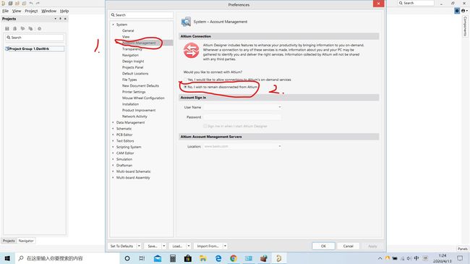Click the gear icon in the Projects panel toolbar
The image size is (470, 264).
[x=39, y=28]
